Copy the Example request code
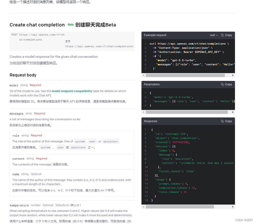This screenshot has height=224, width=257. (x=226, y=35)
